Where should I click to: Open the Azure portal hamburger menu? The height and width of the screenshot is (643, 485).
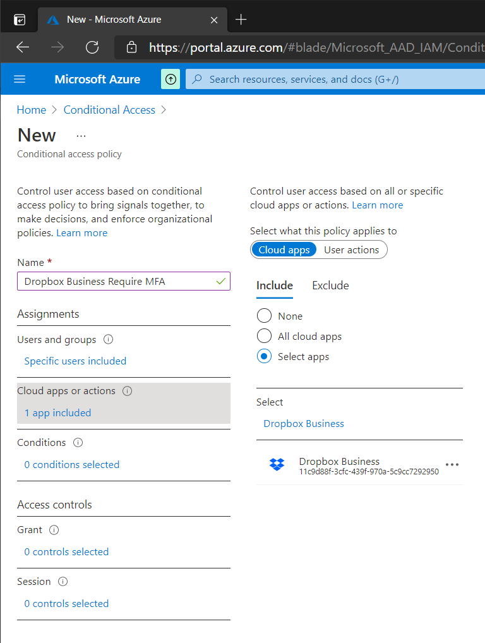click(x=20, y=79)
